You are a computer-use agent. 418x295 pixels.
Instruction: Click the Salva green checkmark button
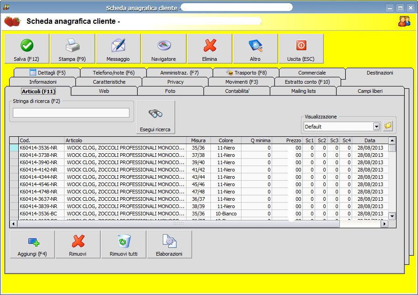click(x=27, y=48)
